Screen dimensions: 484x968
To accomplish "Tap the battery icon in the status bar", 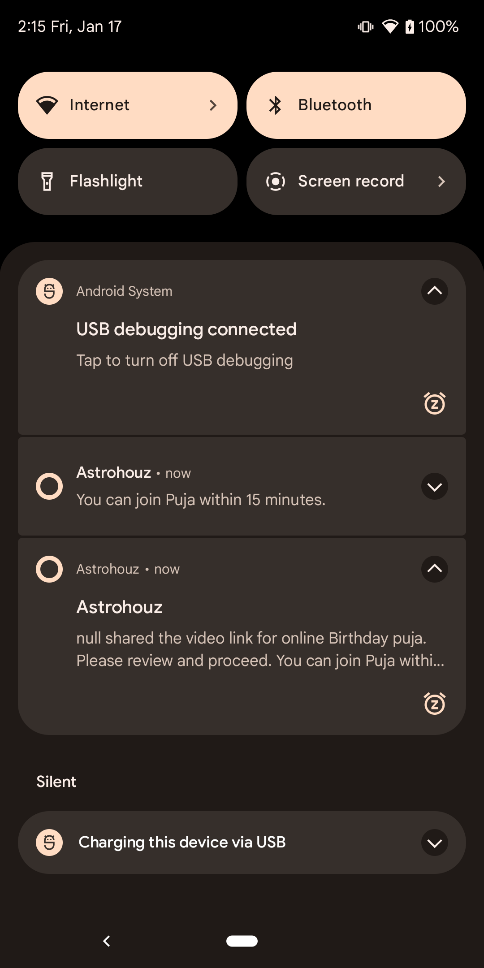I will click(x=410, y=27).
